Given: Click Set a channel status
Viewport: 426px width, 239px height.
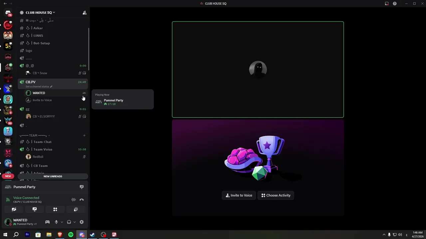Looking at the screenshot, I should click(x=39, y=87).
